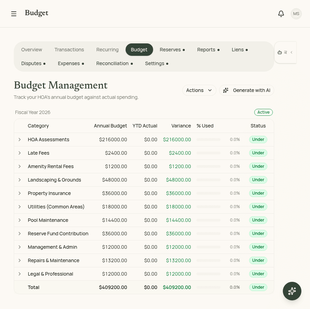Open the Settings tab
The width and height of the screenshot is (310, 309).
click(157, 63)
